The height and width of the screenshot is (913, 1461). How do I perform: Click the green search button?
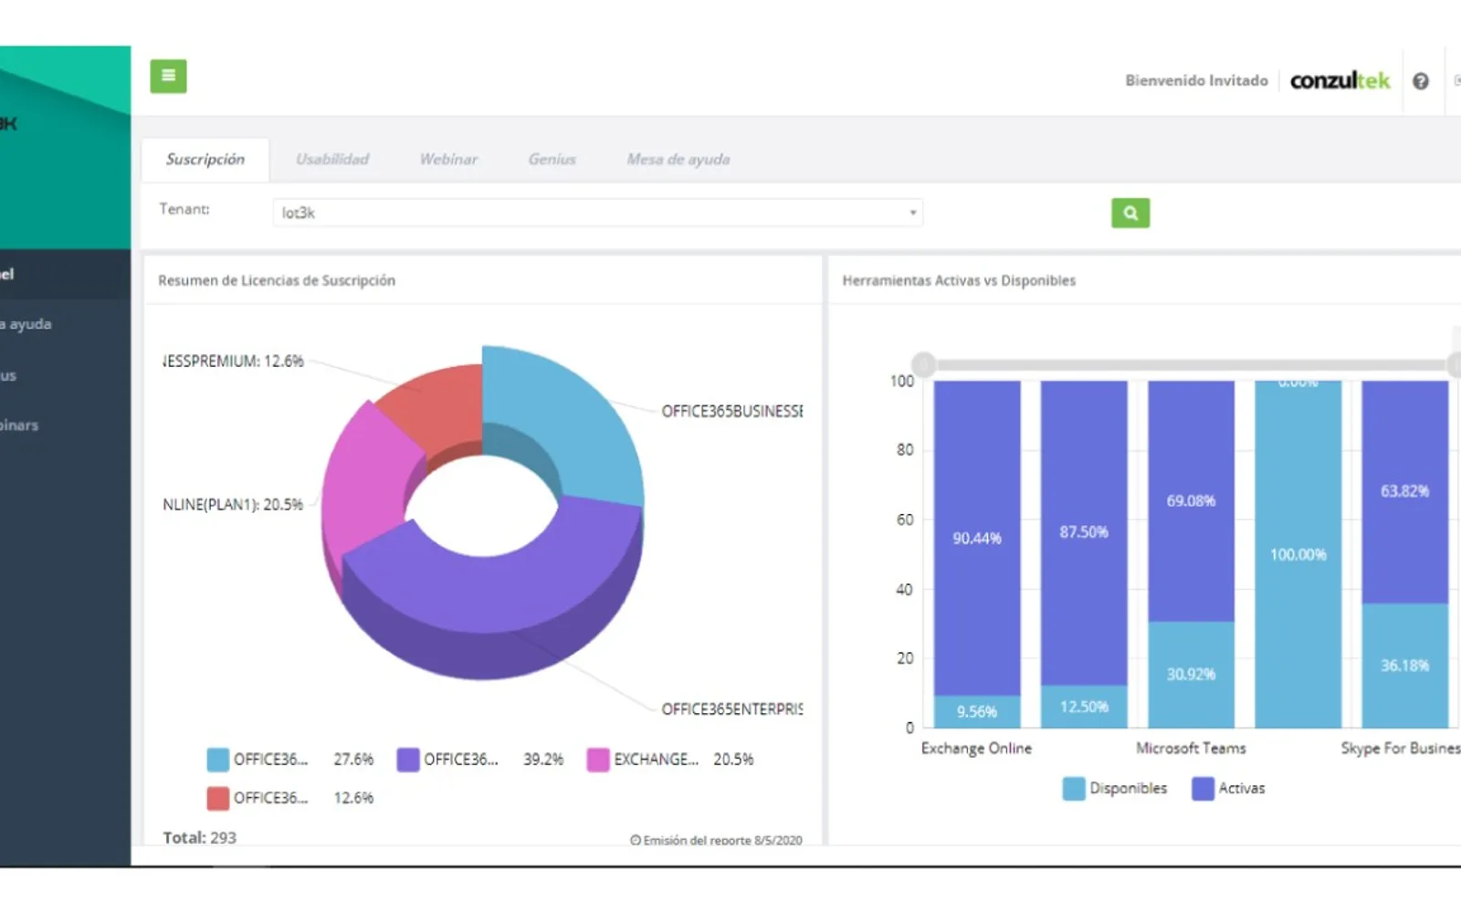[x=1130, y=213]
